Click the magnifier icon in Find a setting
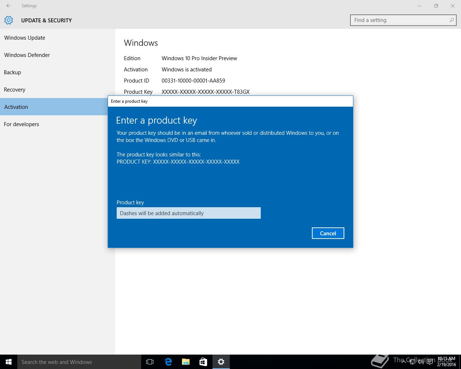This screenshot has width=461, height=369. coord(451,20)
